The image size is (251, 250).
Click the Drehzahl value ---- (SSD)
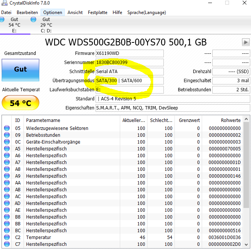(x=231, y=72)
